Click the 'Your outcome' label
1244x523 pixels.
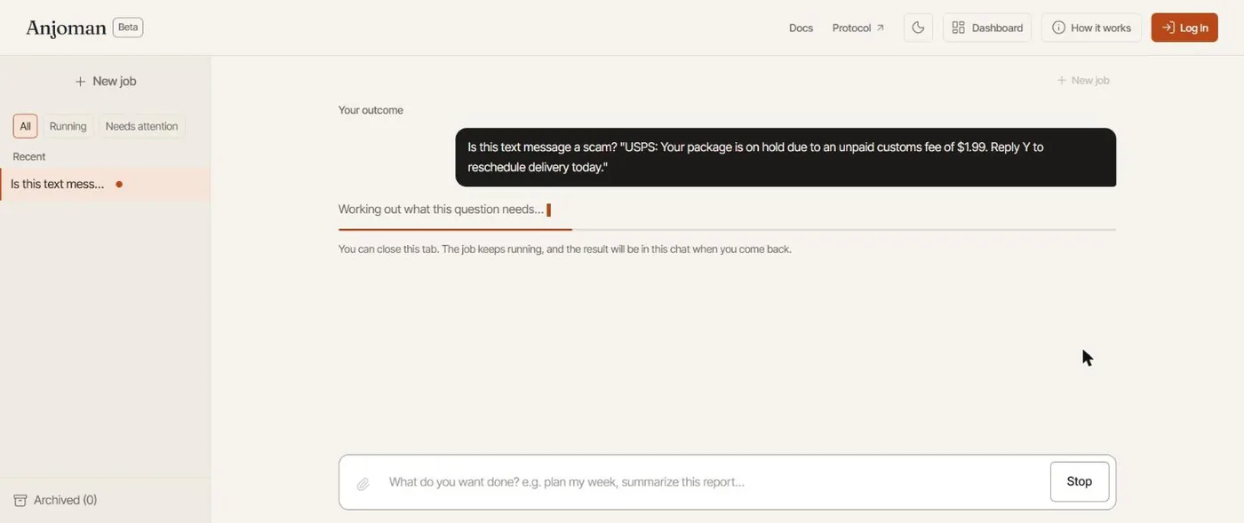coord(371,110)
